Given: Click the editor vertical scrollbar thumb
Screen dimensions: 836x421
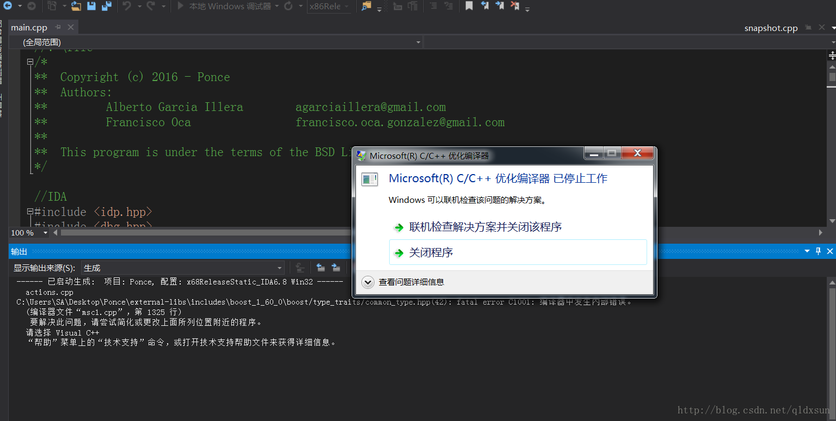Looking at the screenshot, I should pos(832,76).
